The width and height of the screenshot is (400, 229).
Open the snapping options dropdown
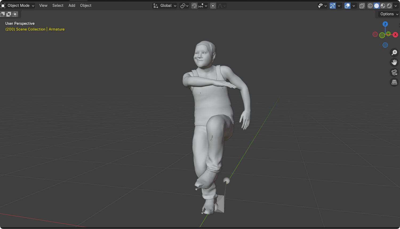[203, 6]
